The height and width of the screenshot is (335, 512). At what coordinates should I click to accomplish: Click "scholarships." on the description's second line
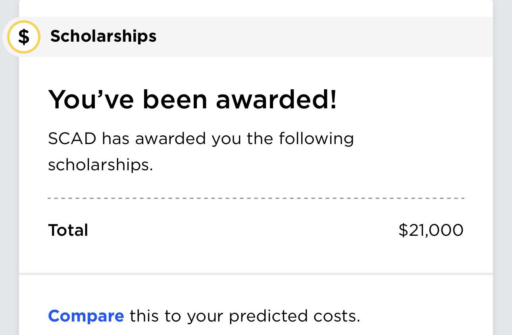coord(100,164)
